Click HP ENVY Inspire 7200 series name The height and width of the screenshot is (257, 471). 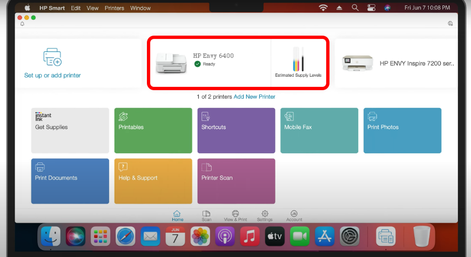(416, 63)
